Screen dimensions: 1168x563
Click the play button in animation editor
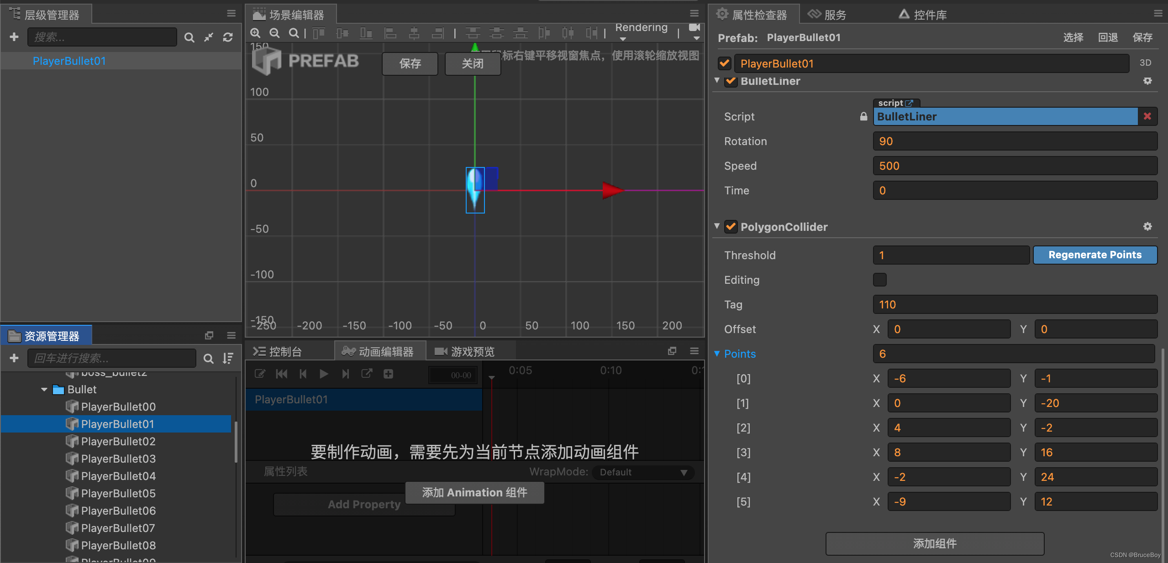324,375
